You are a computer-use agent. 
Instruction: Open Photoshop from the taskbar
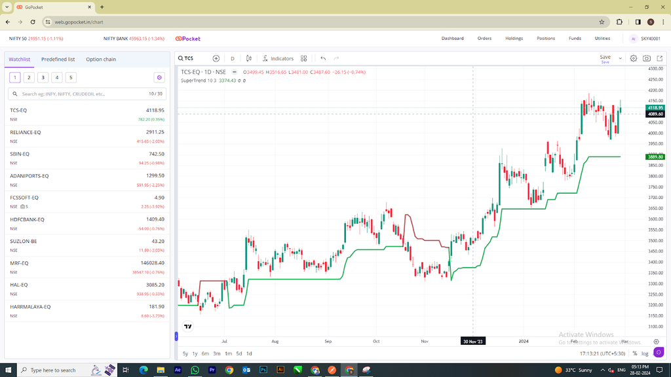pyautogui.click(x=263, y=370)
